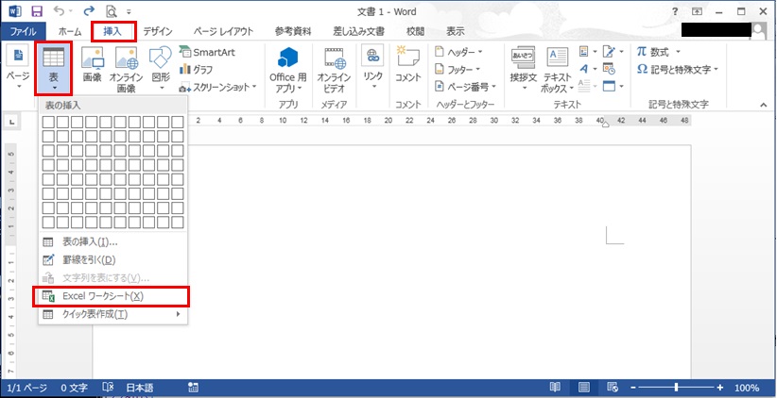Switch to the 表示 tab

point(456,32)
